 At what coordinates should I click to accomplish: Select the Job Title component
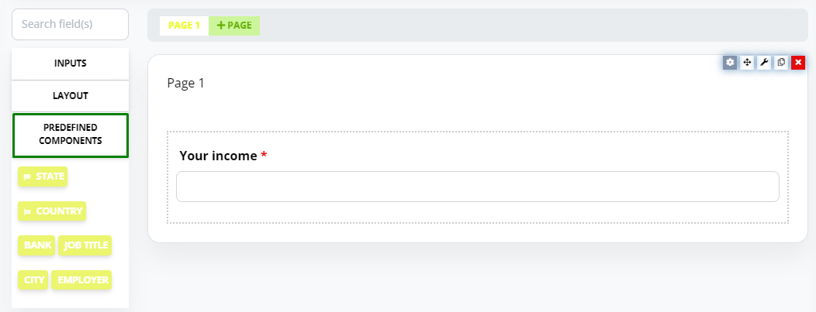pos(85,245)
